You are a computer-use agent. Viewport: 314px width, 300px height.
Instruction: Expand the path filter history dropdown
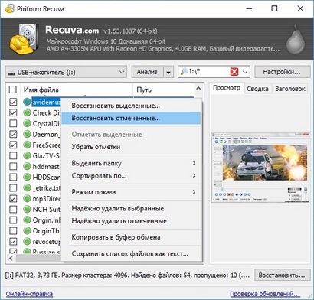pos(245,72)
